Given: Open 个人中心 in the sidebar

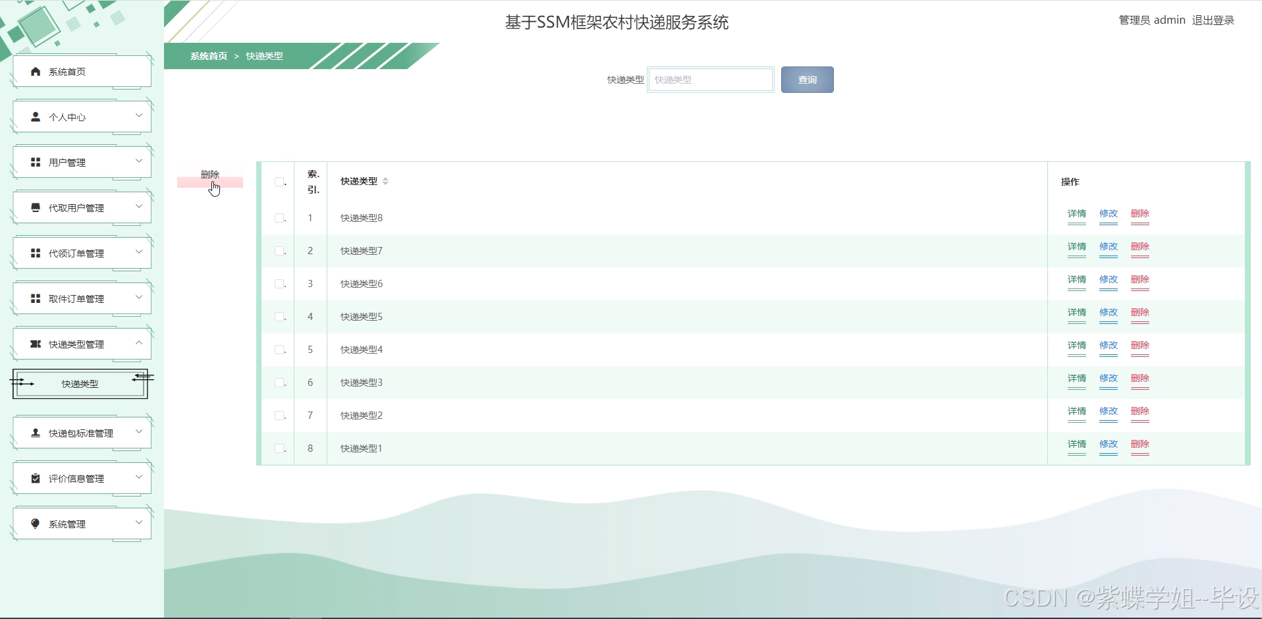Looking at the screenshot, I should pyautogui.click(x=82, y=117).
